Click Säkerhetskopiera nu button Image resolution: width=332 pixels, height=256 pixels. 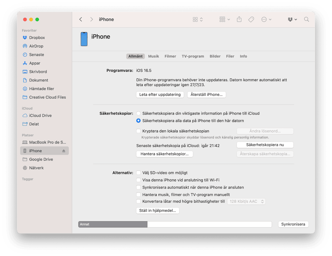pyautogui.click(x=265, y=145)
